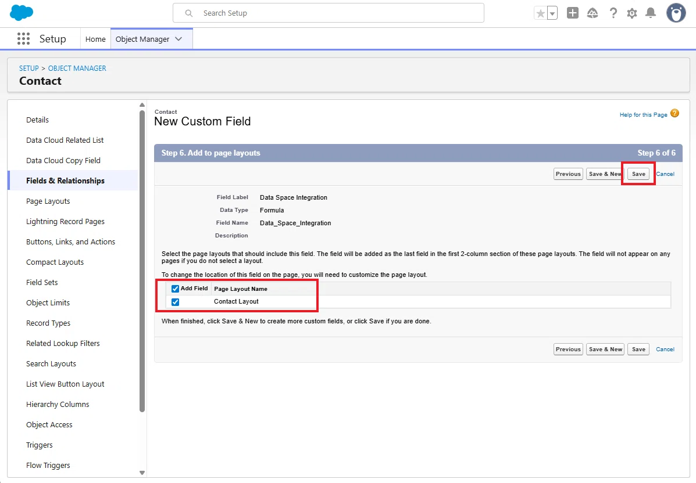
Task: Open Related Lookup Filters in the sidebar
Action: pos(63,344)
